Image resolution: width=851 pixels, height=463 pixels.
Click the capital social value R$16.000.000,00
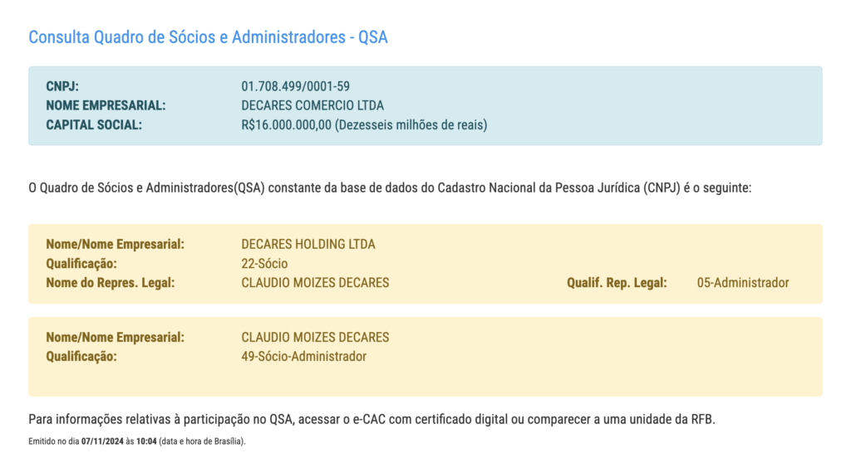[x=287, y=125]
